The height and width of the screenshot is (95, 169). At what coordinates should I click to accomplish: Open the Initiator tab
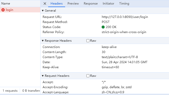[x=108, y=4]
